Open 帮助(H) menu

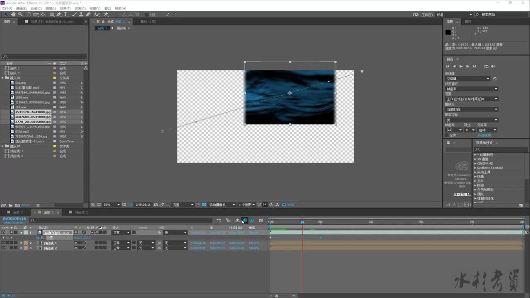click(120, 8)
